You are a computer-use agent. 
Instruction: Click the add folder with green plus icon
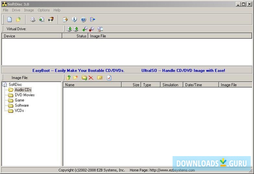pos(84,78)
